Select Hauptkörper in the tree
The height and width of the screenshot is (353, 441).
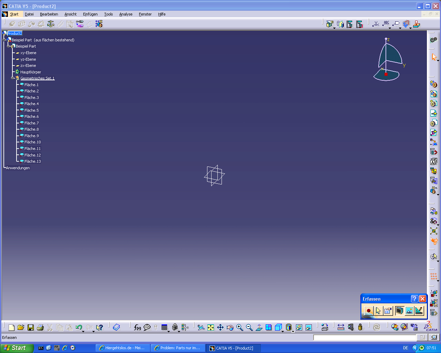point(31,72)
